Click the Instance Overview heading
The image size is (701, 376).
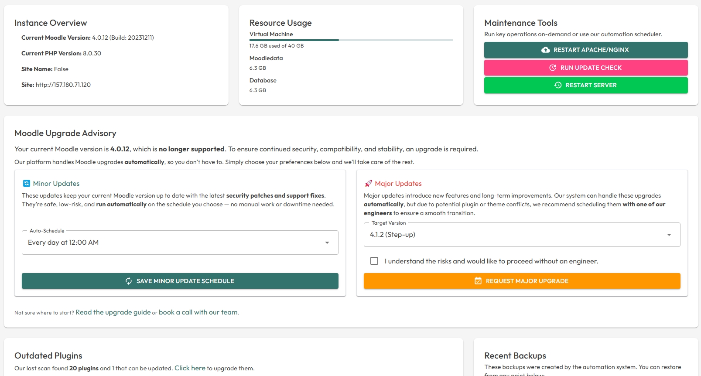51,23
